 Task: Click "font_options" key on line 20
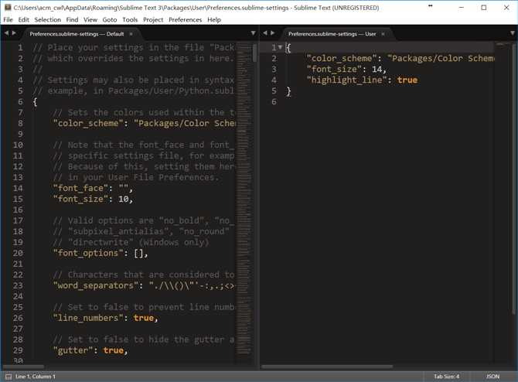[x=88, y=253]
